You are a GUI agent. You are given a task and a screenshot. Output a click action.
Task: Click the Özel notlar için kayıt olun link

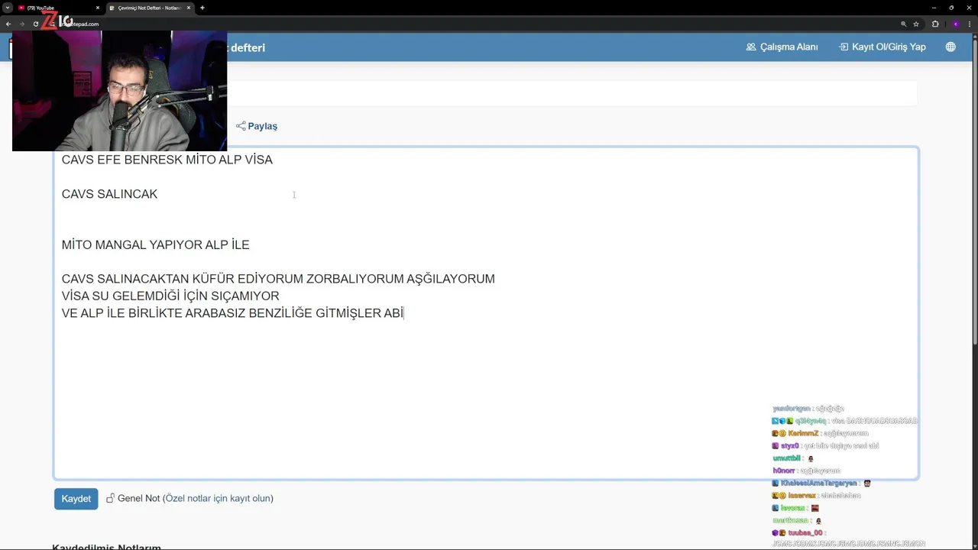pyautogui.click(x=218, y=498)
